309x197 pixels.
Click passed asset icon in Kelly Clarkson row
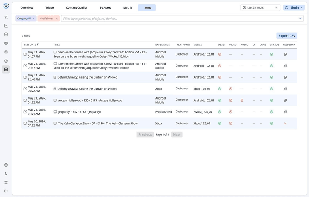click(220, 123)
